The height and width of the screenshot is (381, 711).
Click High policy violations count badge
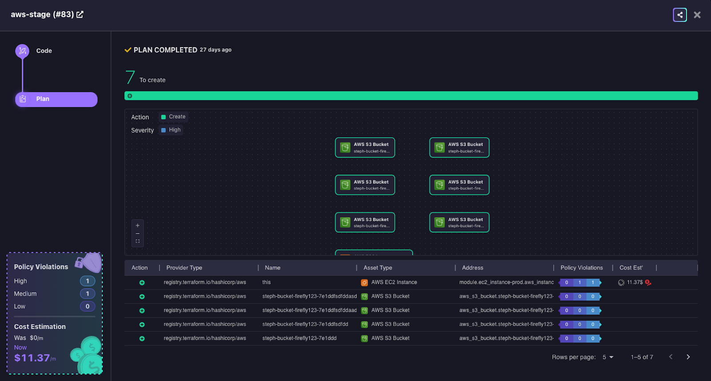click(x=88, y=281)
